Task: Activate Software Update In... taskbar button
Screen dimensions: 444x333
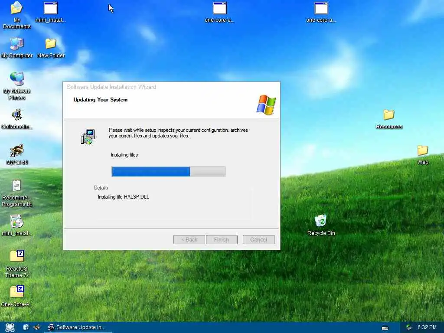Action: (x=78, y=327)
